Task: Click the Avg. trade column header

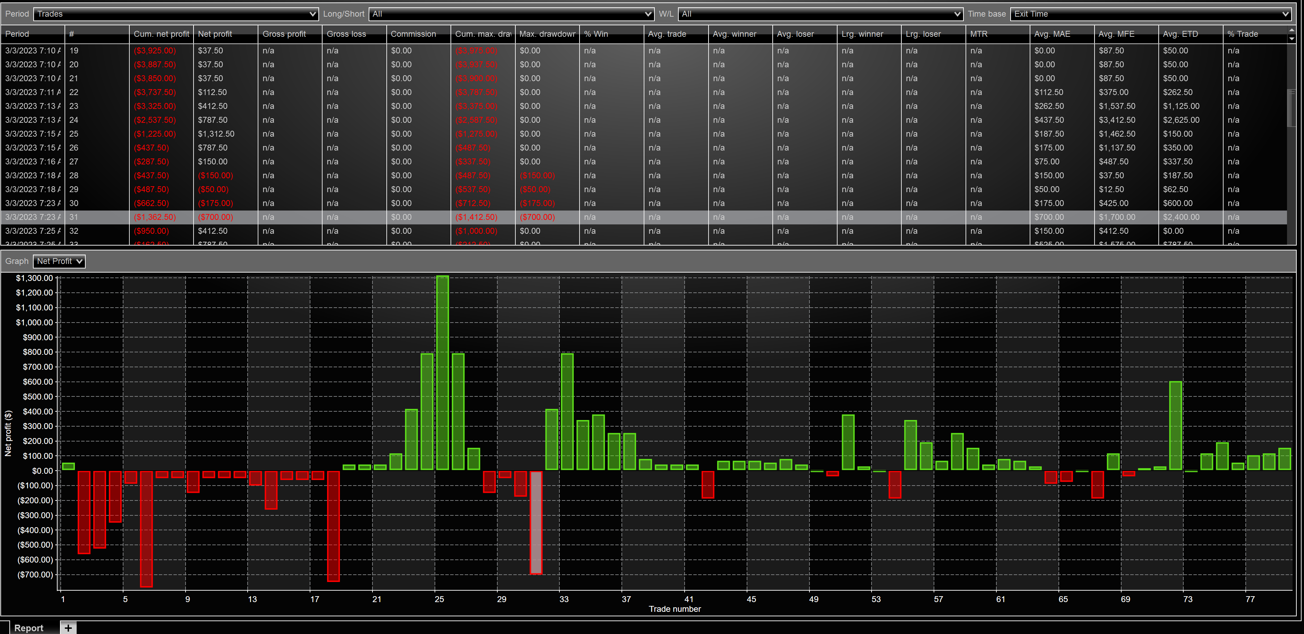Action: pyautogui.click(x=676, y=34)
